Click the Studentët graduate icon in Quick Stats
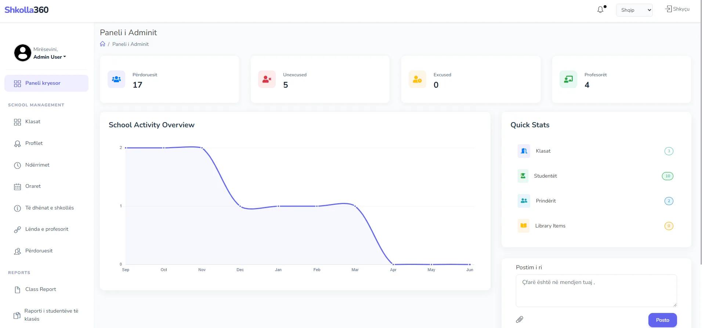The height and width of the screenshot is (328, 702). click(523, 176)
